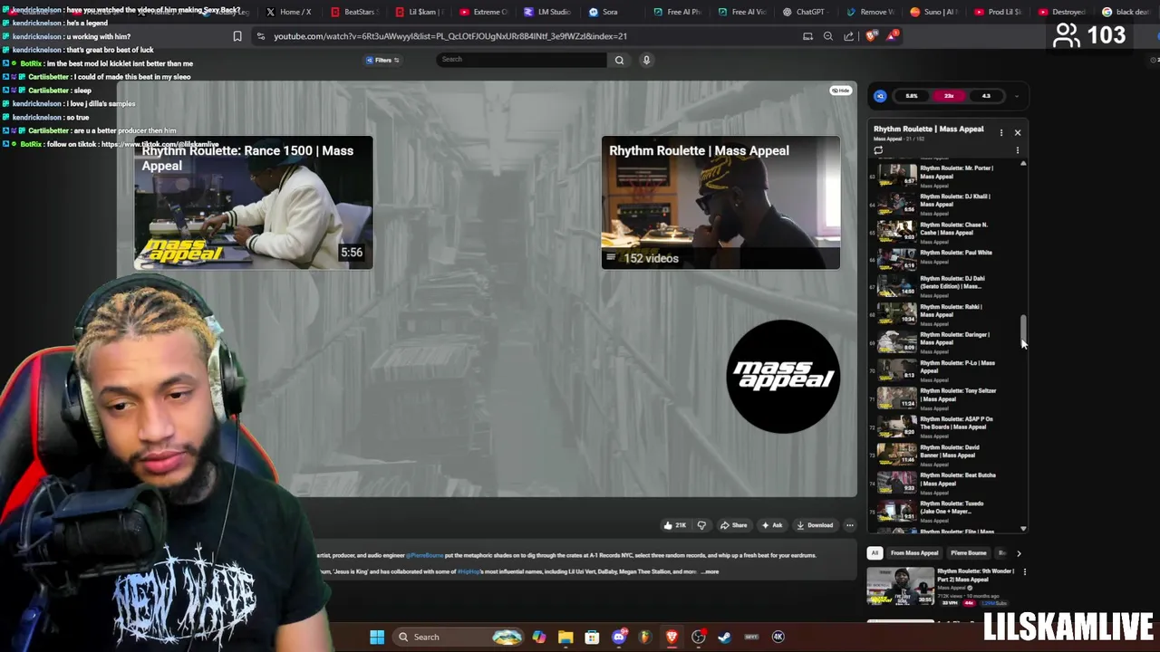
Task: Open zoom control in address bar
Action: click(x=828, y=36)
